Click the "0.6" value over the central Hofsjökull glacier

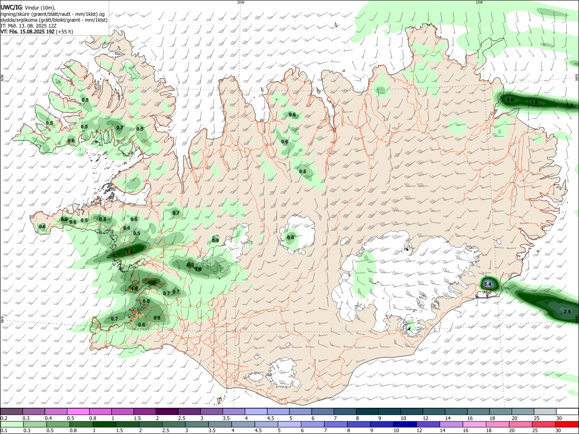coord(290,237)
